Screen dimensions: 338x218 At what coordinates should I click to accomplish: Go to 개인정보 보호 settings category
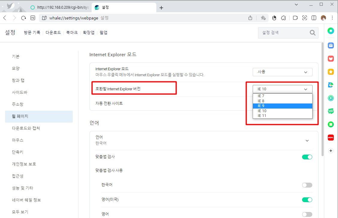click(x=39, y=164)
